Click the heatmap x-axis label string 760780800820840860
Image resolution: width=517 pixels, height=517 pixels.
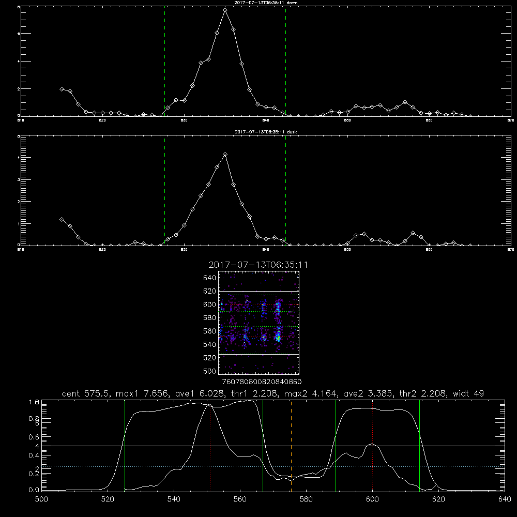(x=262, y=382)
